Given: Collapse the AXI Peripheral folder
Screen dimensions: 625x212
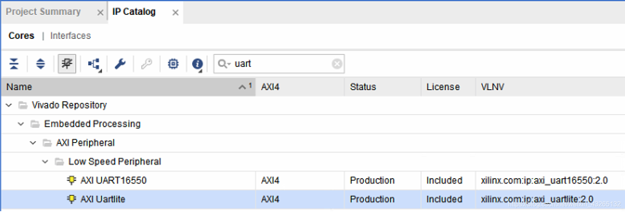Looking at the screenshot, I should 33,143.
